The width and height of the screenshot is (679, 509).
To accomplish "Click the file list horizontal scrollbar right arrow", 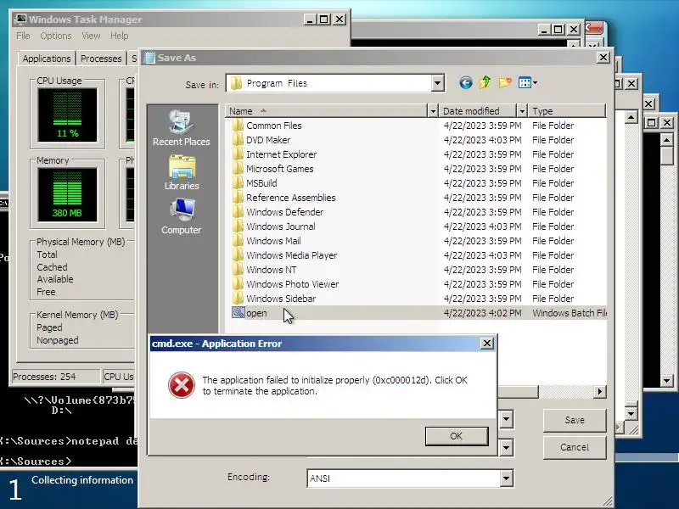I will pos(599,392).
